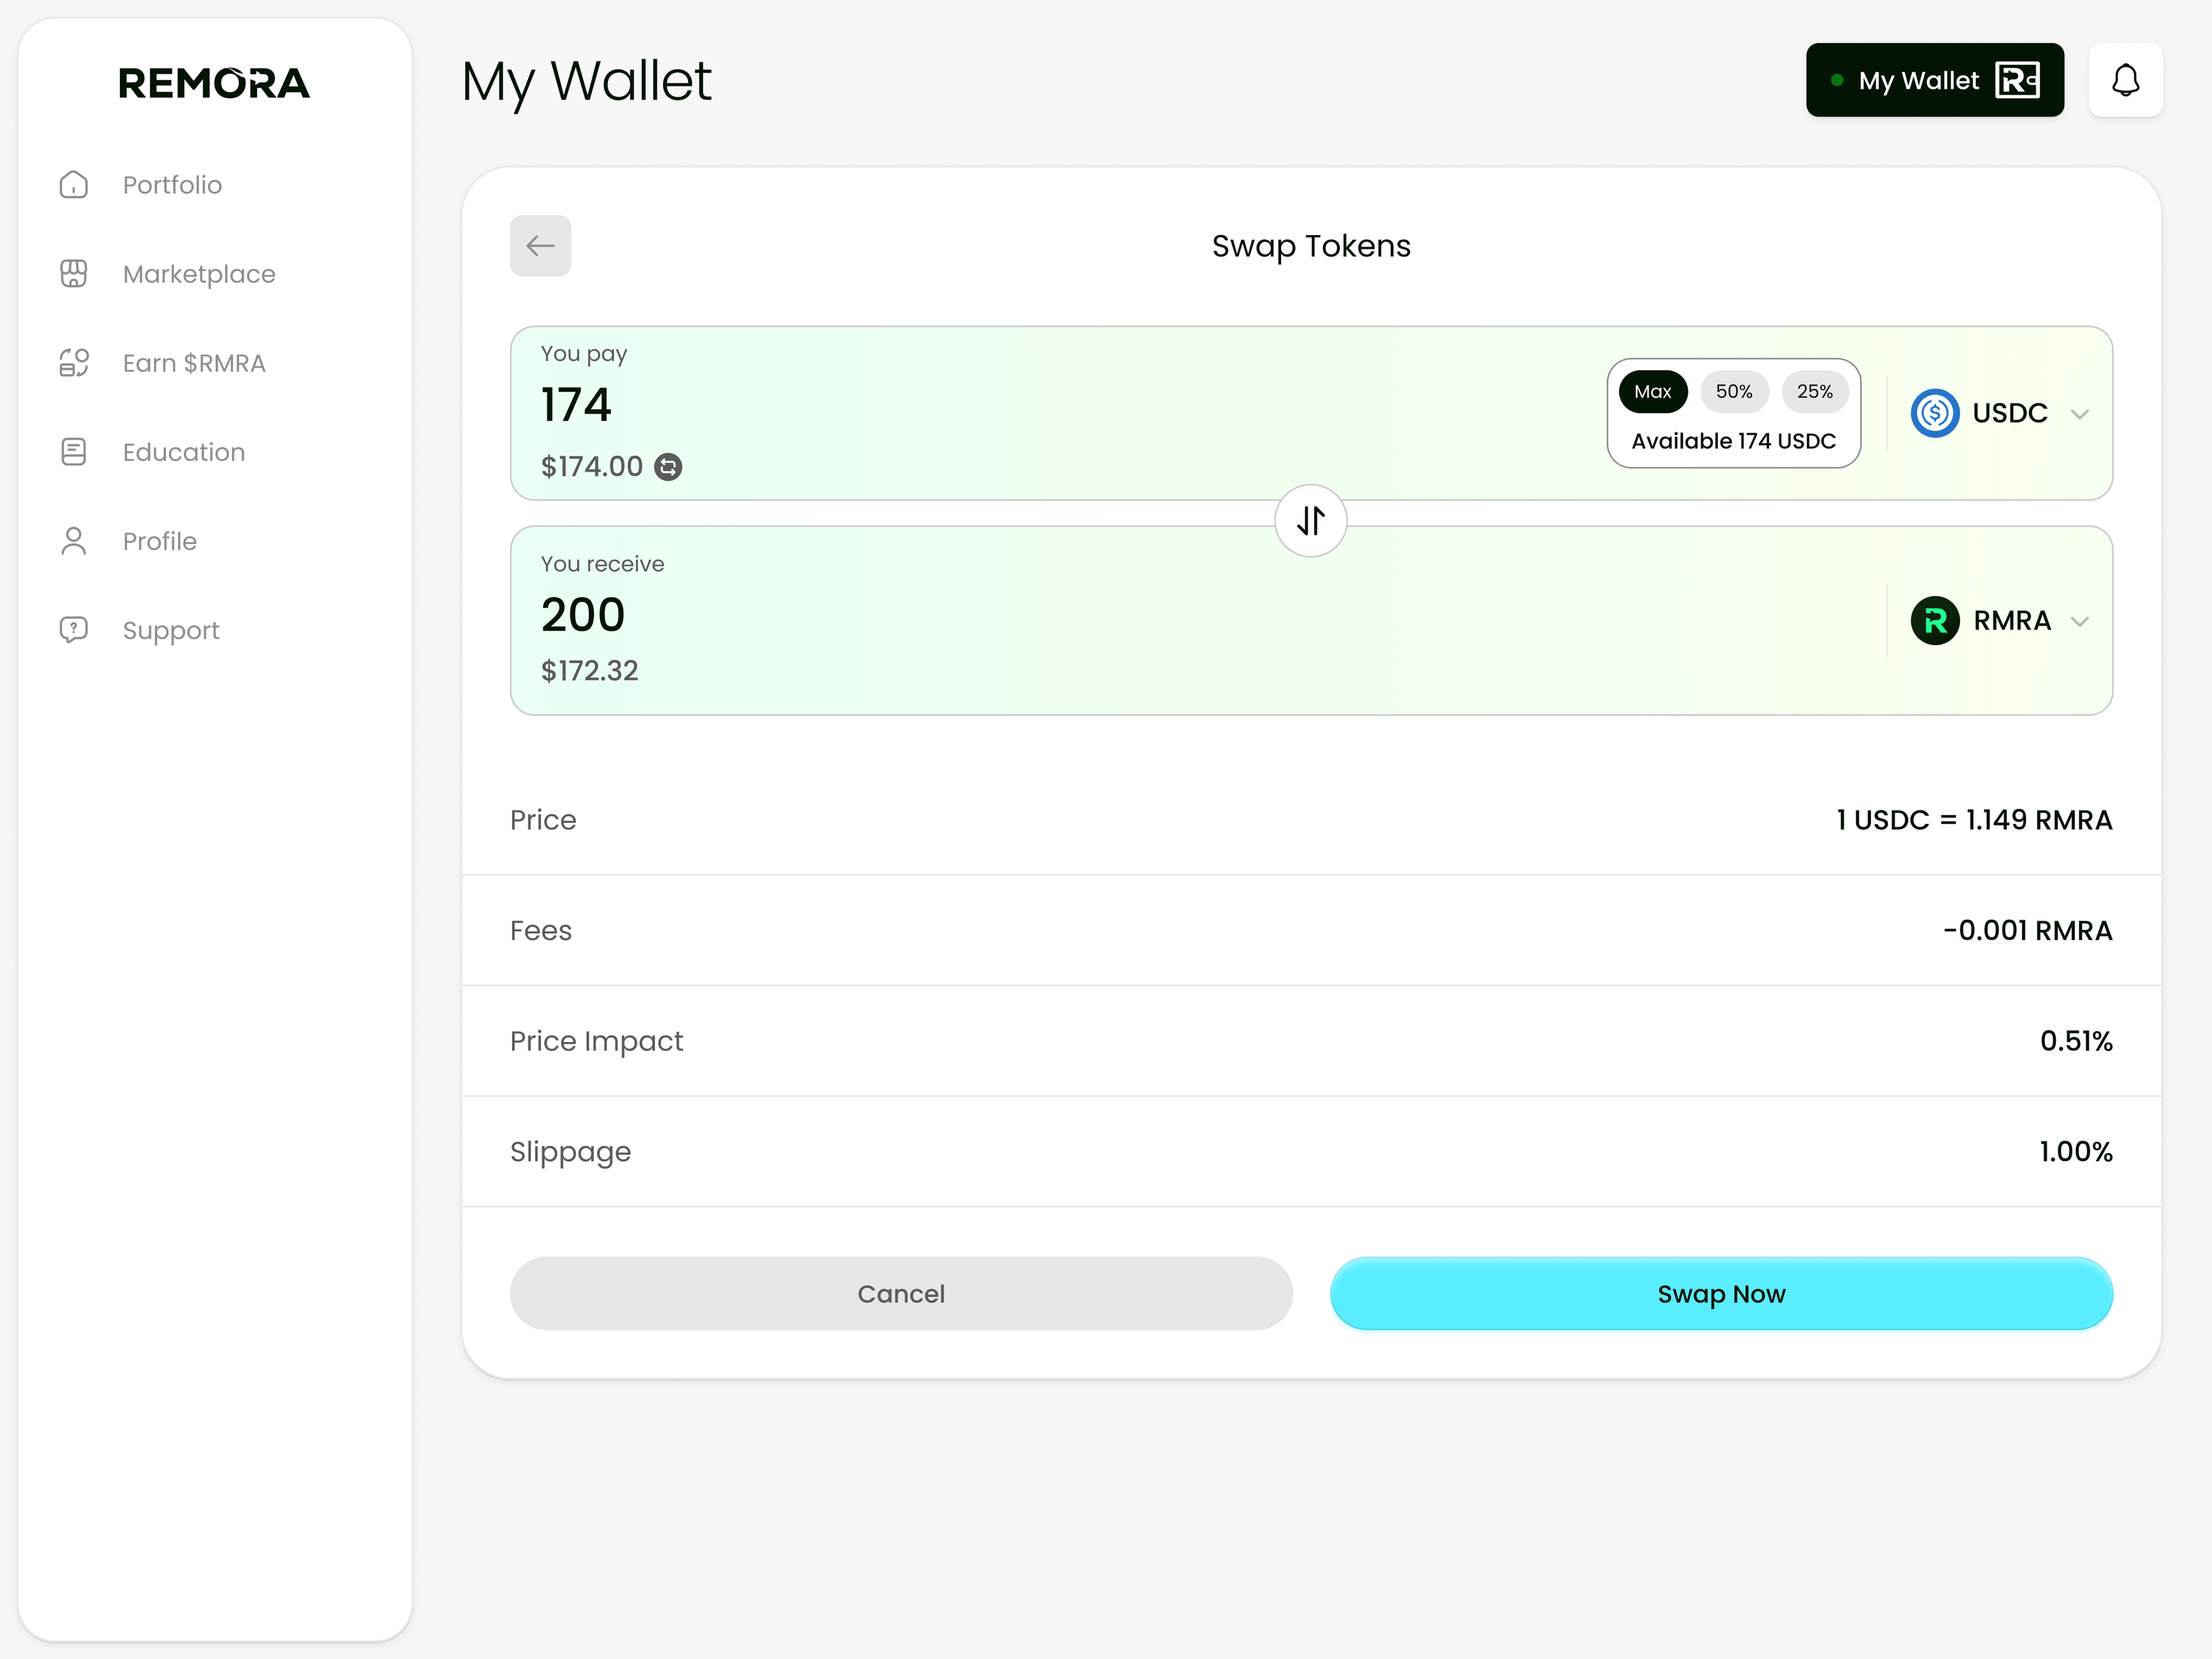The width and height of the screenshot is (2212, 1659).
Task: Open Marketplace in the sidebar
Action: 199,274
